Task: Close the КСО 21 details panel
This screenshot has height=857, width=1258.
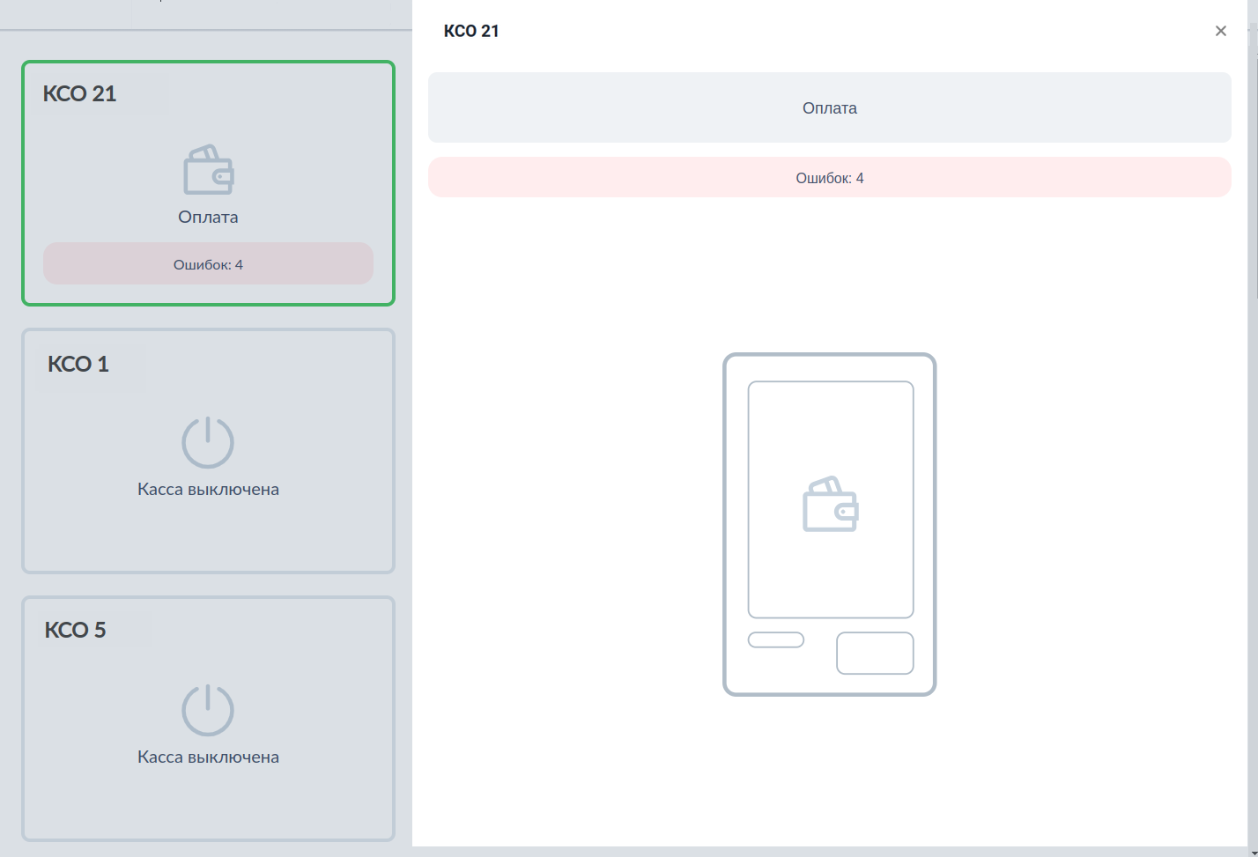Action: (x=1220, y=31)
